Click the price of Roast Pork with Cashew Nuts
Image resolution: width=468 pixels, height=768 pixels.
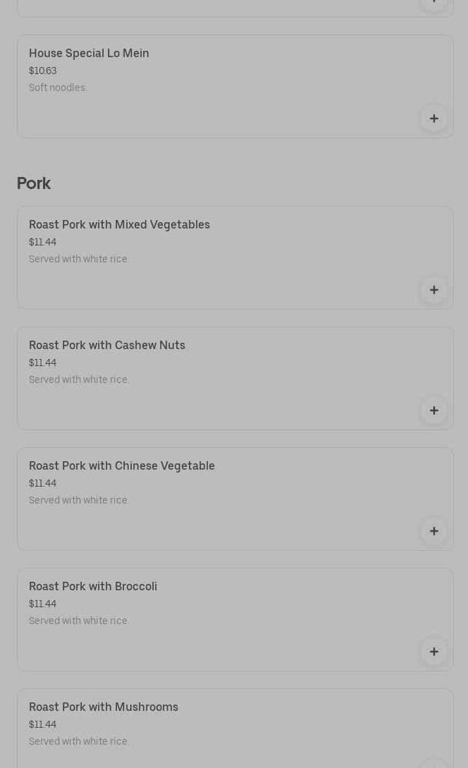(42, 363)
